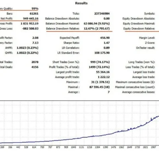This screenshot has height=159, width=159.
Task: Select the Total Trades value 2078
Action: click(35, 62)
